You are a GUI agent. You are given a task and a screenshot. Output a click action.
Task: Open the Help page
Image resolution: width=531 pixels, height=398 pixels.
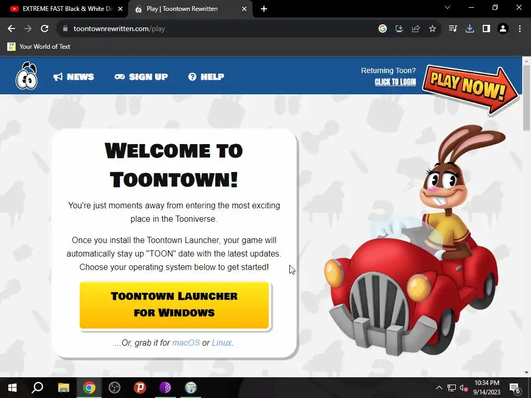[206, 77]
